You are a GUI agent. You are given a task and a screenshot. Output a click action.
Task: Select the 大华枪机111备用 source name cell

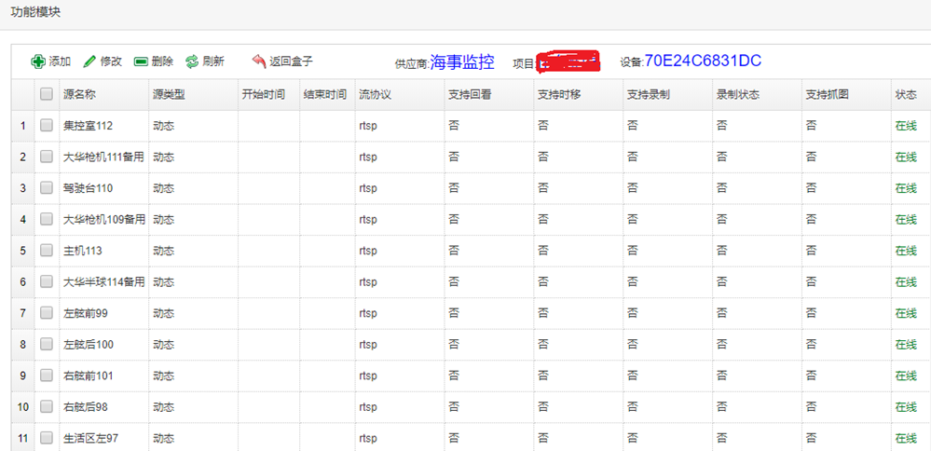click(x=103, y=157)
